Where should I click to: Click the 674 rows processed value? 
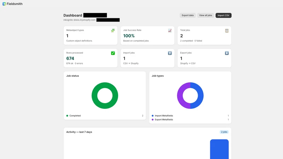point(70,58)
